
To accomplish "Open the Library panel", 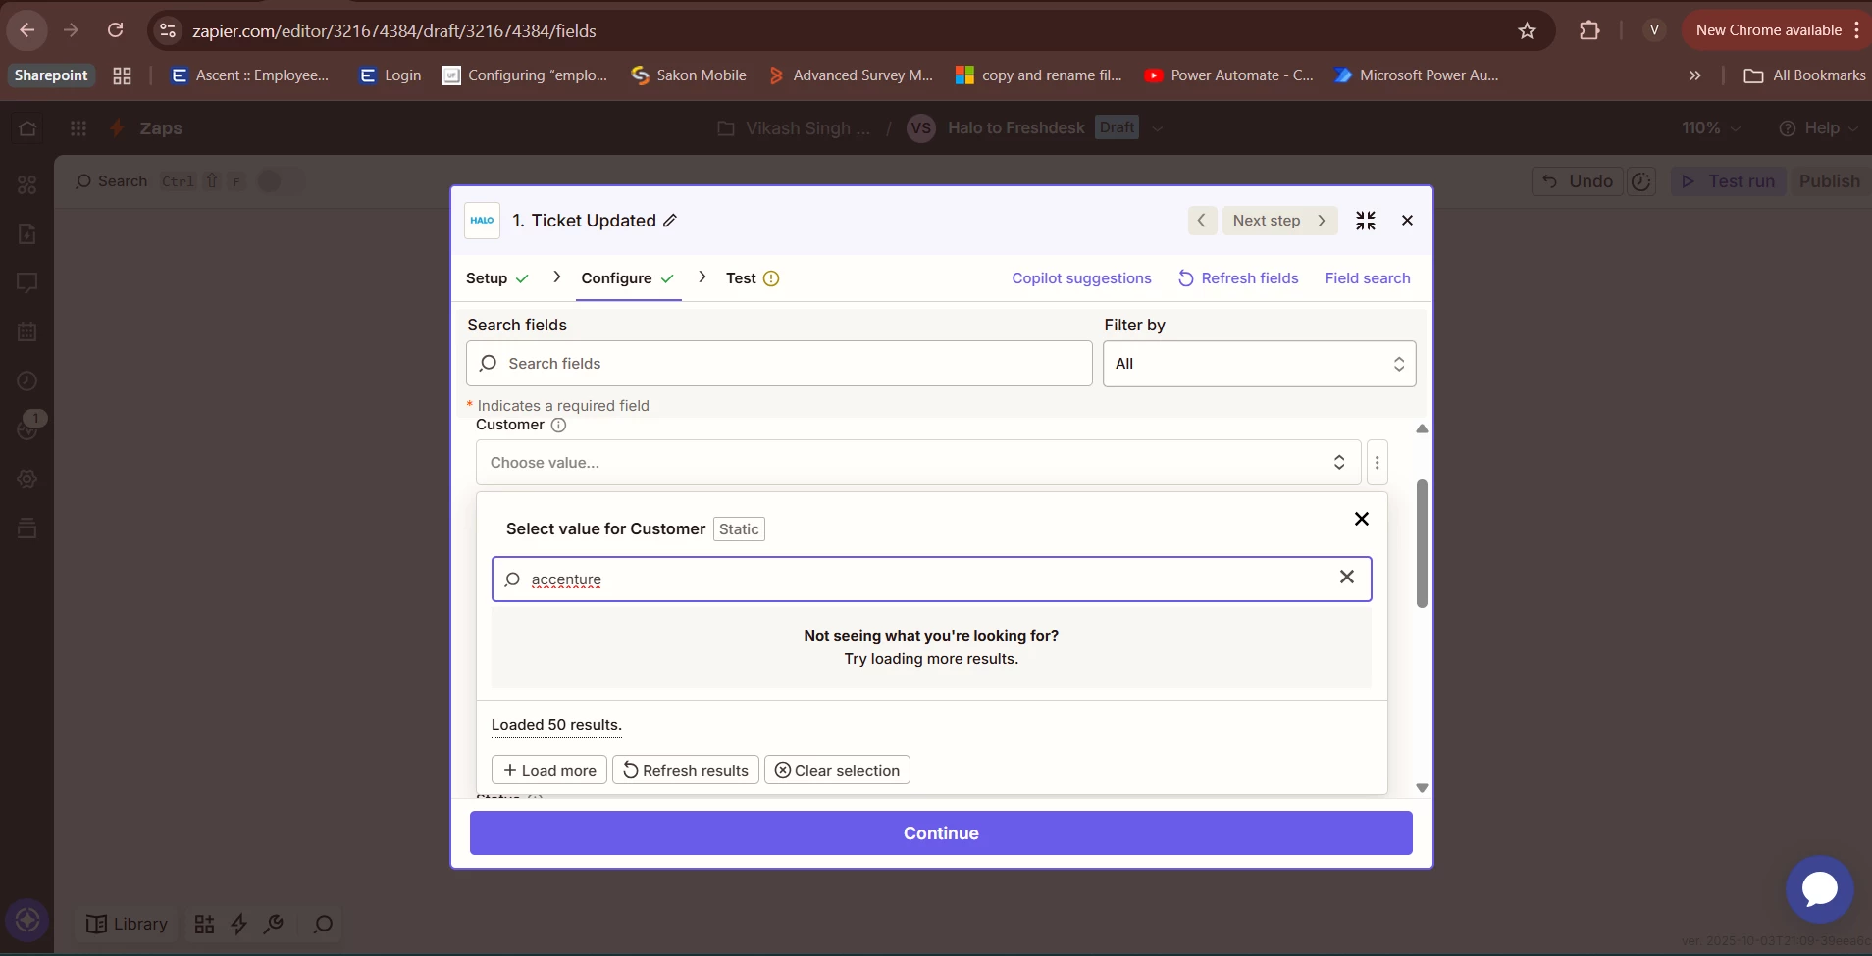I will [x=127, y=924].
